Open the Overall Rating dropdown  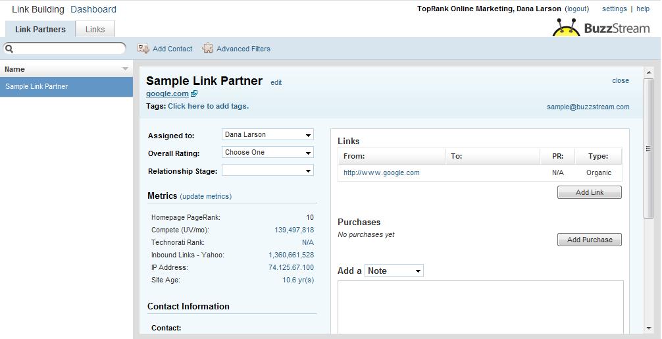268,153
